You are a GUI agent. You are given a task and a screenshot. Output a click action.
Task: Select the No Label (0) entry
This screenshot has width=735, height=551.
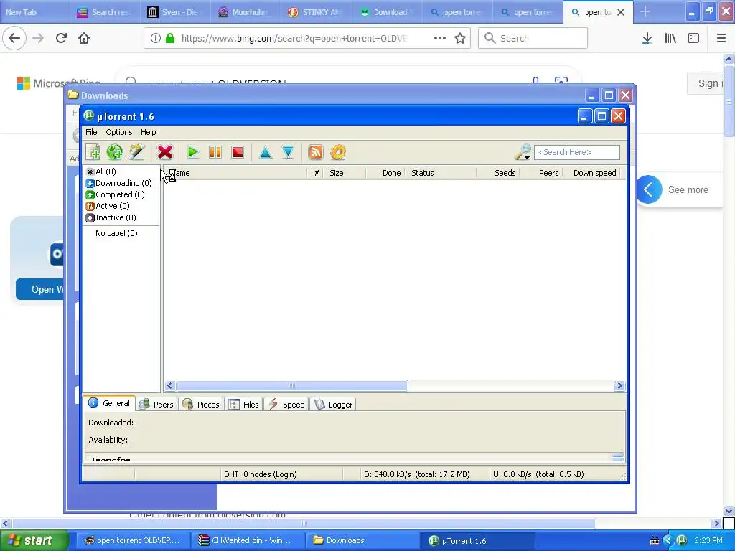pos(116,233)
